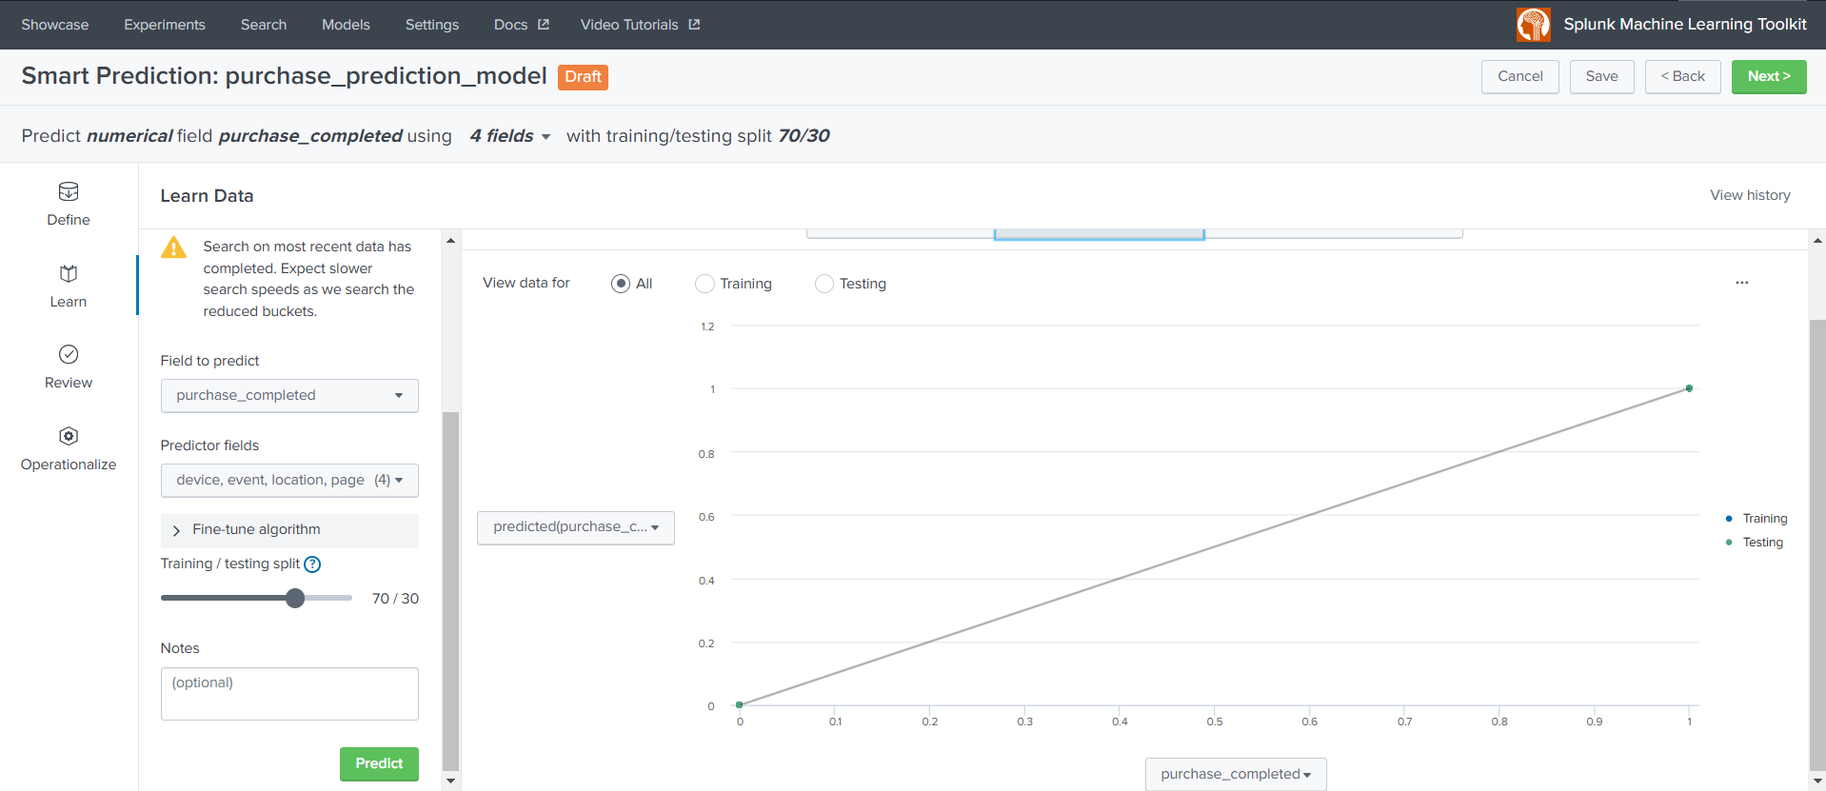Open the chart's three-dot options menu
Image resolution: width=1826 pixels, height=791 pixels.
(1741, 283)
